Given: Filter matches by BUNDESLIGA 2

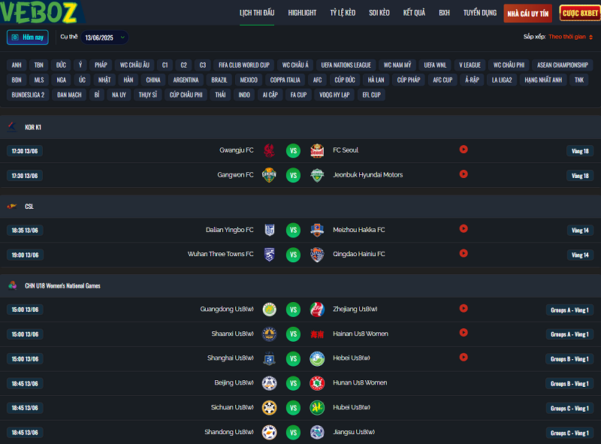Looking at the screenshot, I should pyautogui.click(x=28, y=95).
